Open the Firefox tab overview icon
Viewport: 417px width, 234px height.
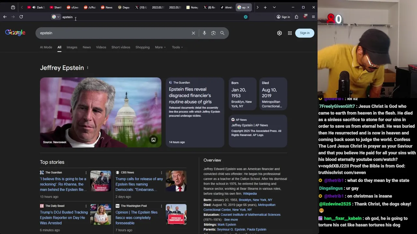click(13, 7)
